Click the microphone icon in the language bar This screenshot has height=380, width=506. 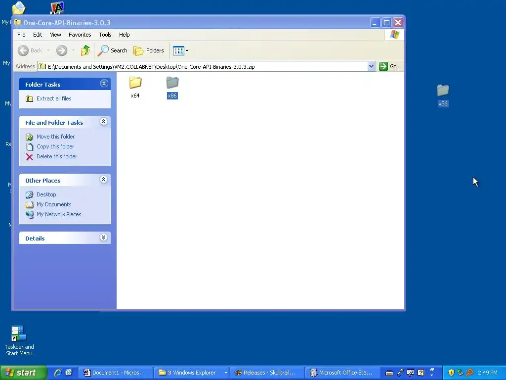400,373
